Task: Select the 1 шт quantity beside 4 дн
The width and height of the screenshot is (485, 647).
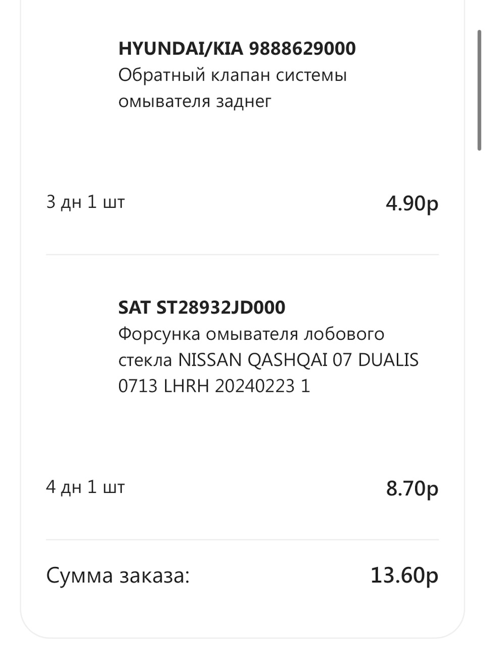Action: coord(106,487)
